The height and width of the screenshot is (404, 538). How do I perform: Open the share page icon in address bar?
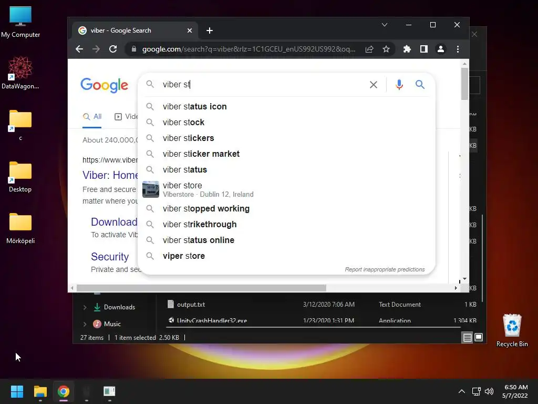pos(369,49)
